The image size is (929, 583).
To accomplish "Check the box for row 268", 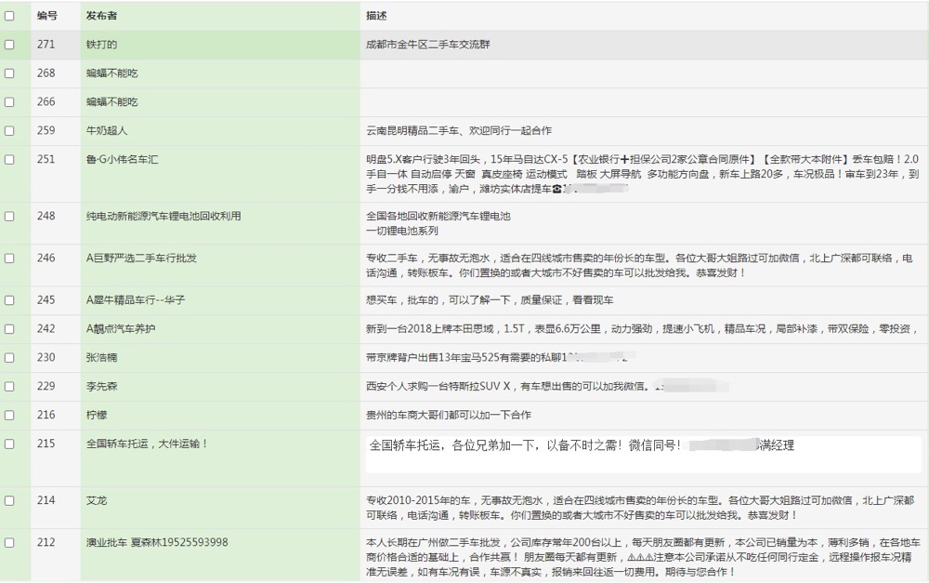I will pos(9,73).
